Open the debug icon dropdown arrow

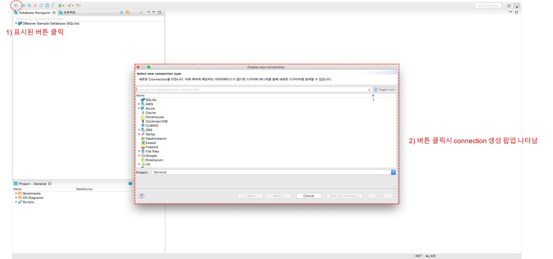[x=64, y=5]
